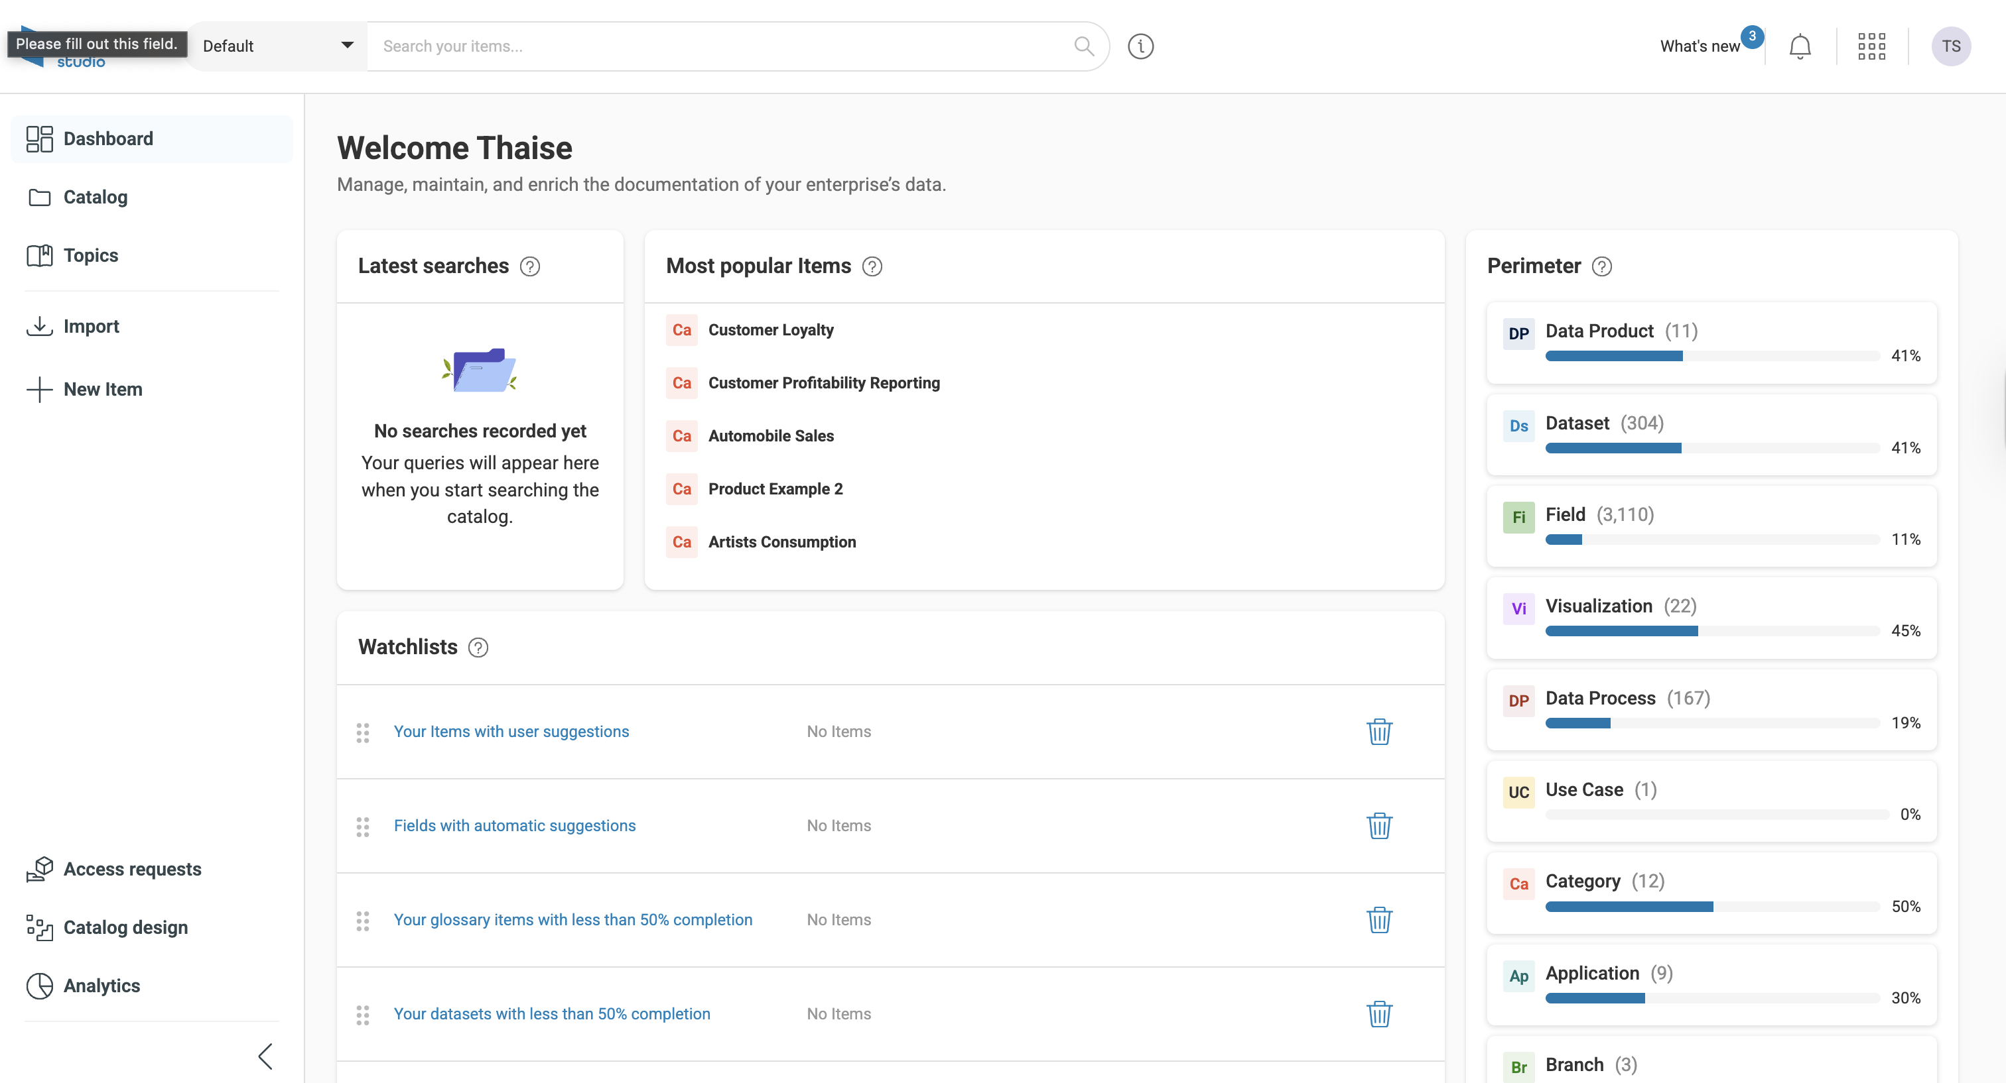
Task: Click What's new link
Action: click(1699, 46)
